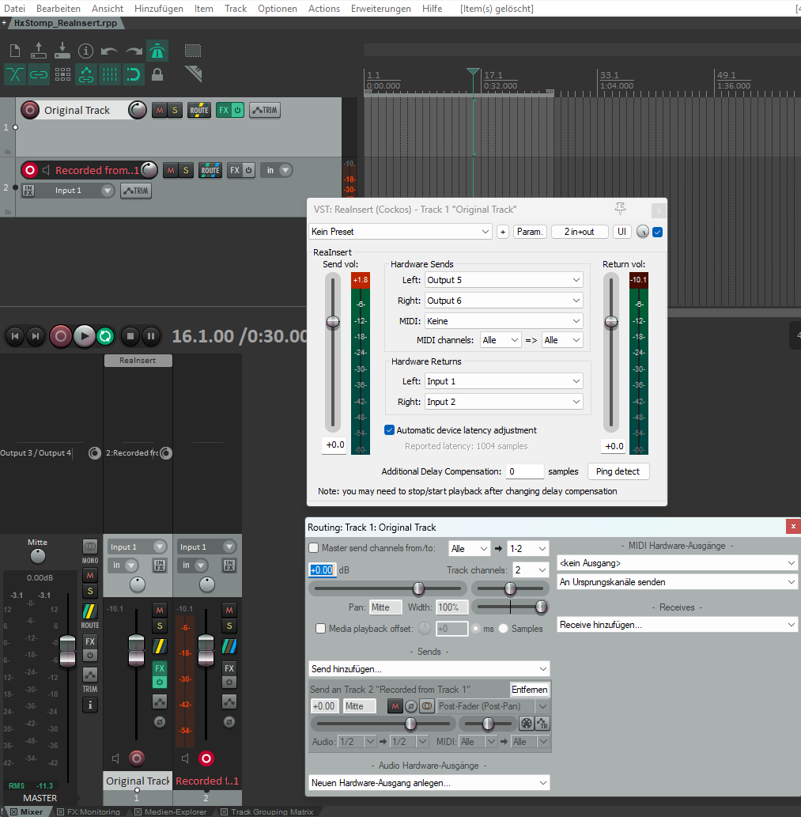Click the Open Project toolbar icon
This screenshot has width=801, height=817.
[x=39, y=51]
